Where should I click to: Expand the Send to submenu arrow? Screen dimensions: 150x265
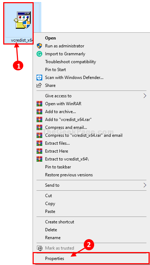tap(145, 185)
